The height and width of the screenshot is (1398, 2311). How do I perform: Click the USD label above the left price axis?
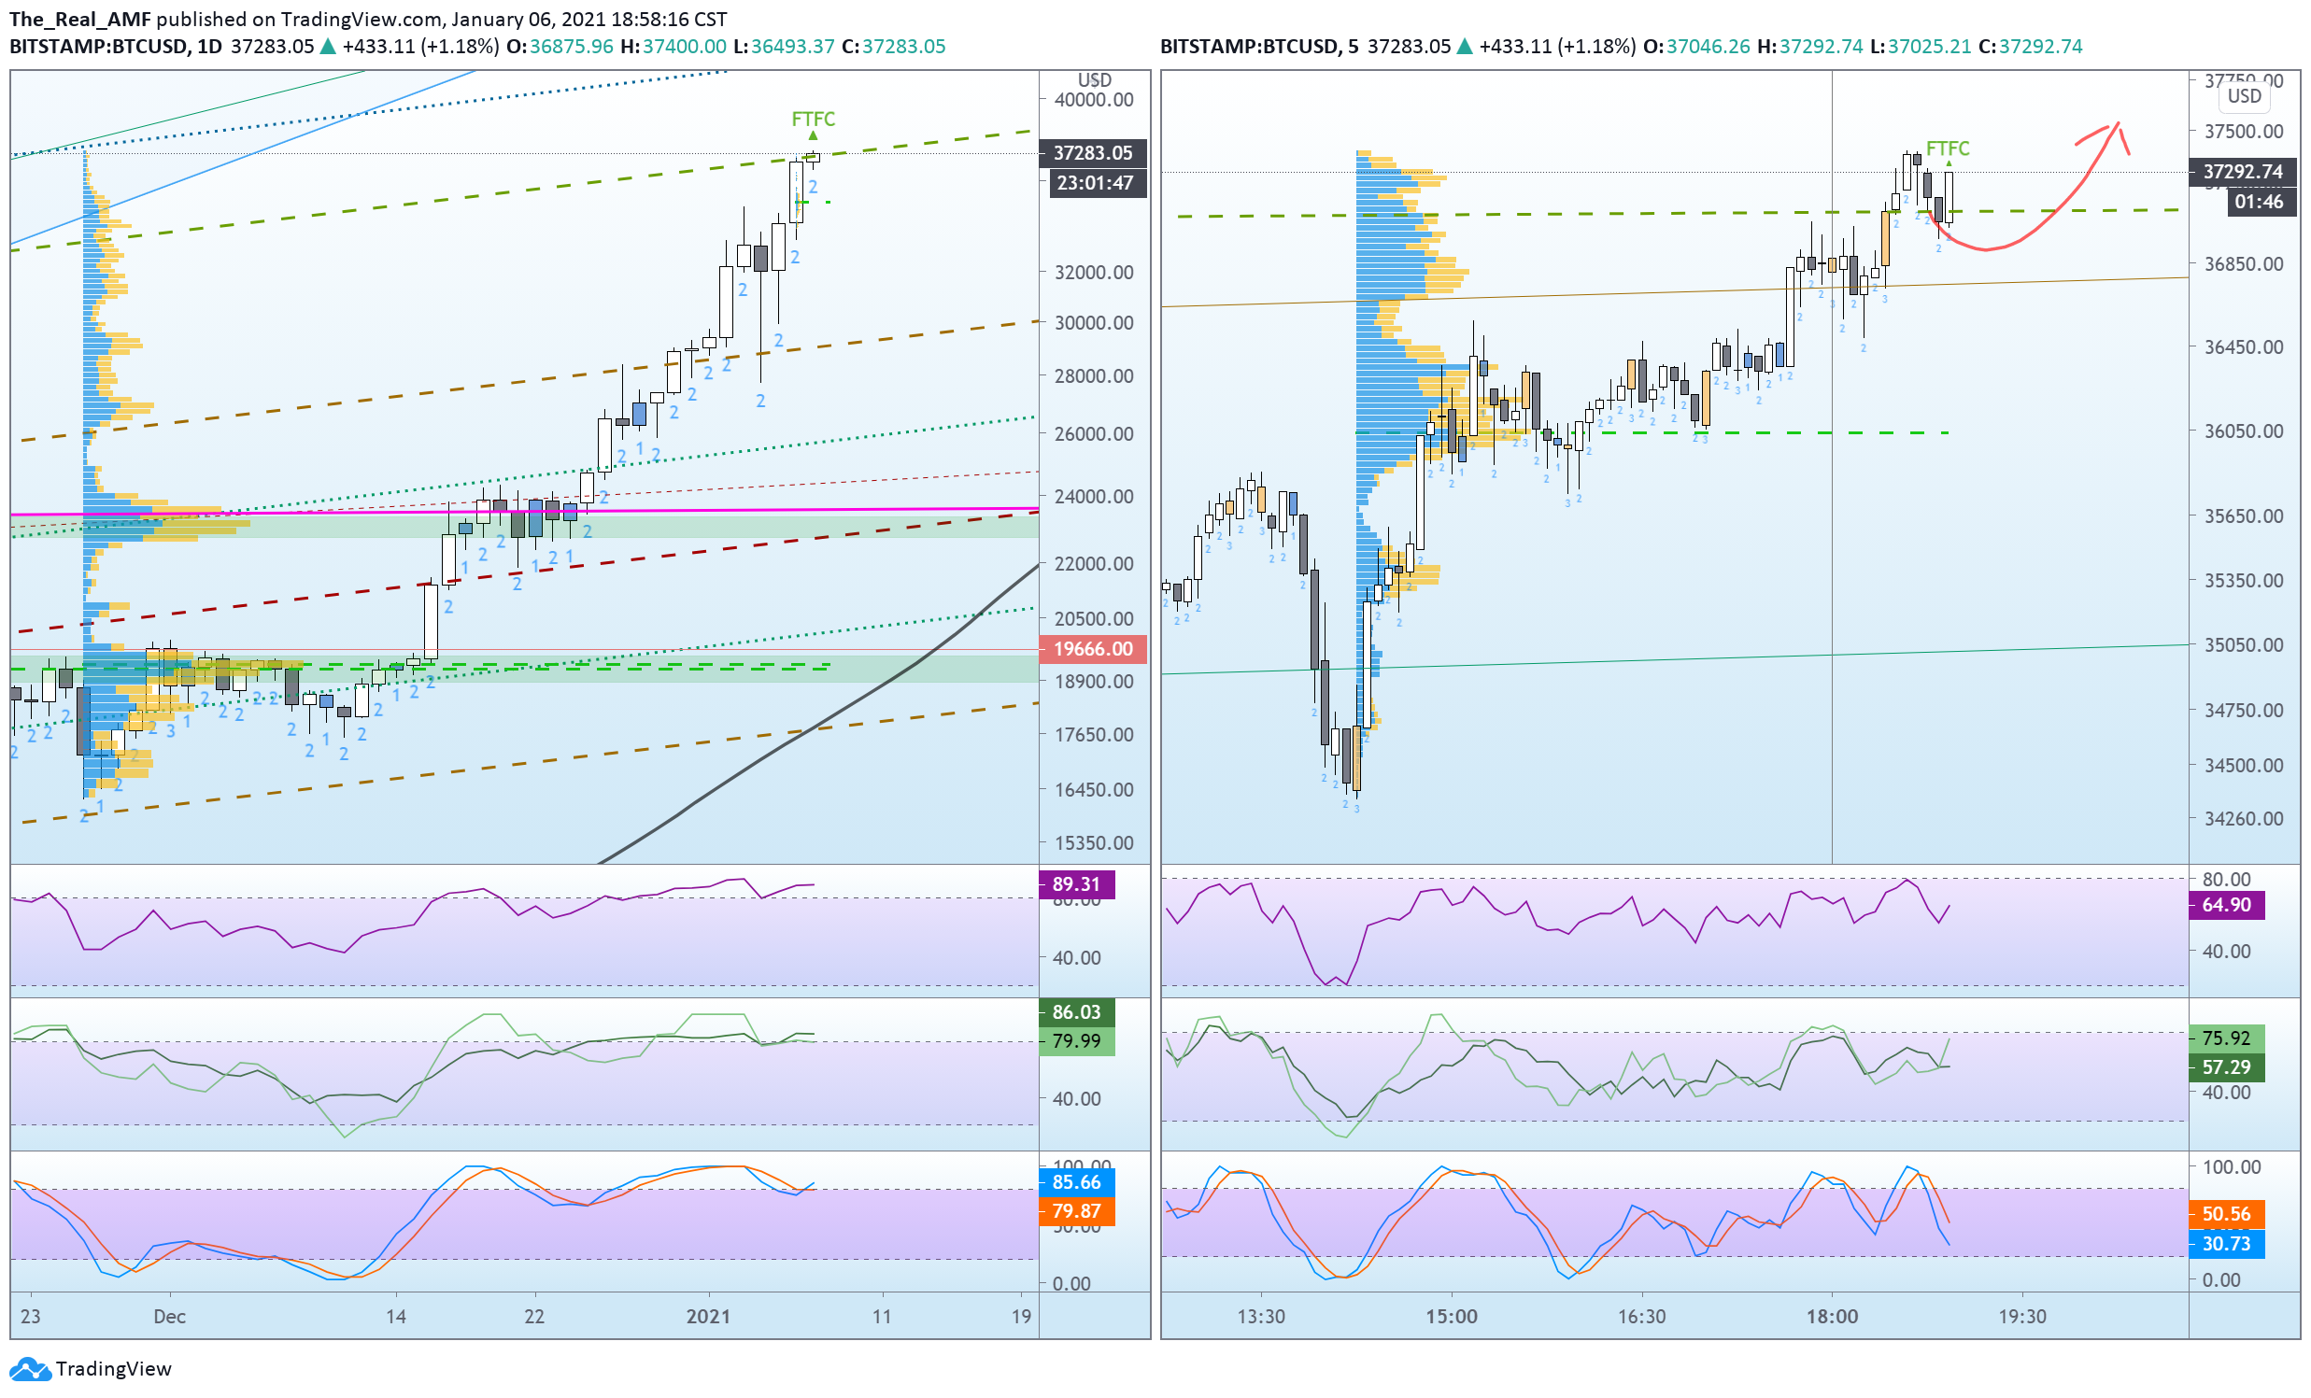(x=1094, y=79)
